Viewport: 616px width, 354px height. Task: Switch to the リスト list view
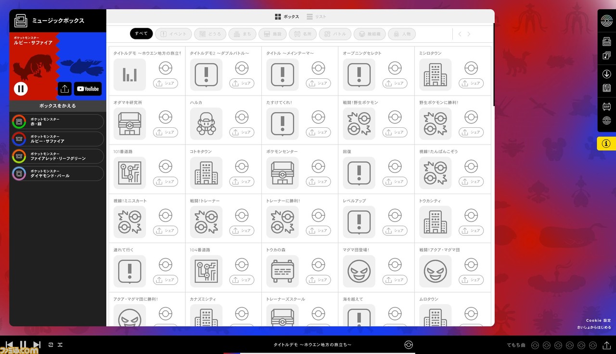coord(316,17)
